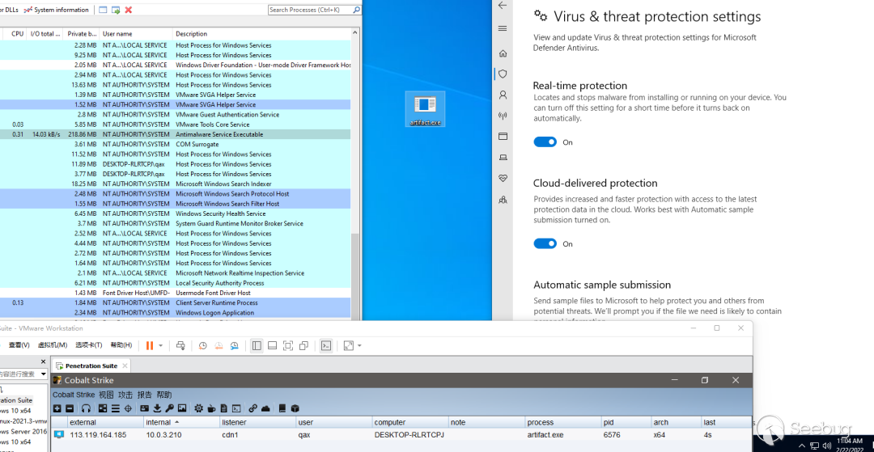Click System information in Process Hacker toolbar
The image size is (874, 452).
[57, 10]
